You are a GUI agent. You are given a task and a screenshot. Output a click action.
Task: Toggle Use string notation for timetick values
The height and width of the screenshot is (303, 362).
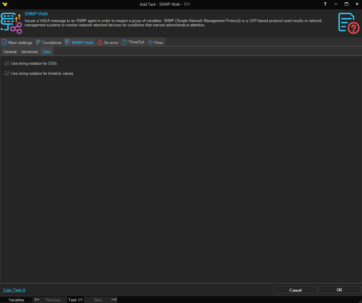tap(7, 73)
